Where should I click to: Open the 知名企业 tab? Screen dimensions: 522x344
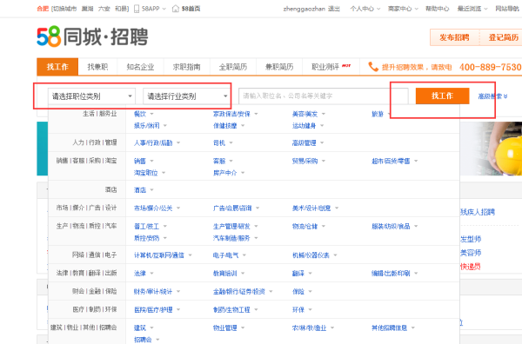click(140, 67)
